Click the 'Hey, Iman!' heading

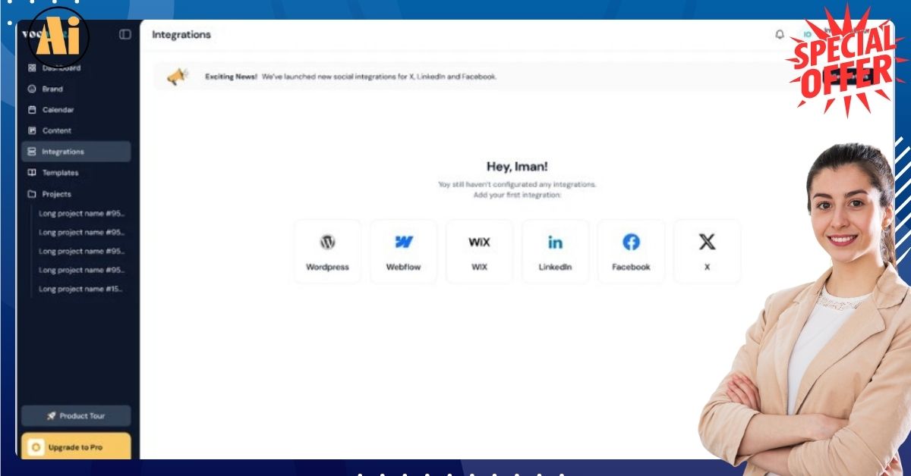pyautogui.click(x=517, y=167)
